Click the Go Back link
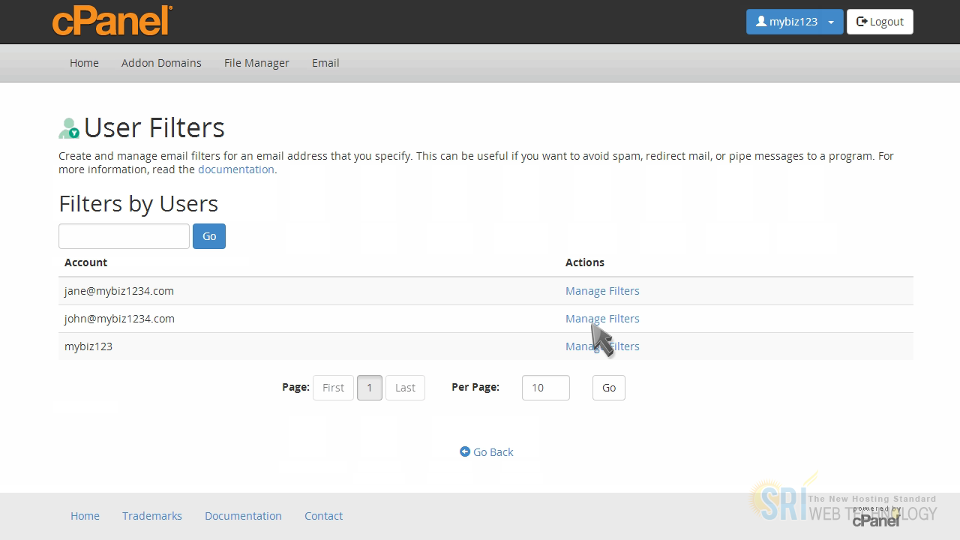 (487, 452)
